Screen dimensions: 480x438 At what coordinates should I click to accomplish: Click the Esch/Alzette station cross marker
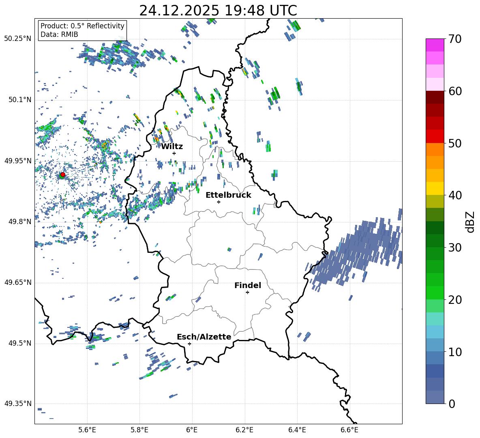189,344
